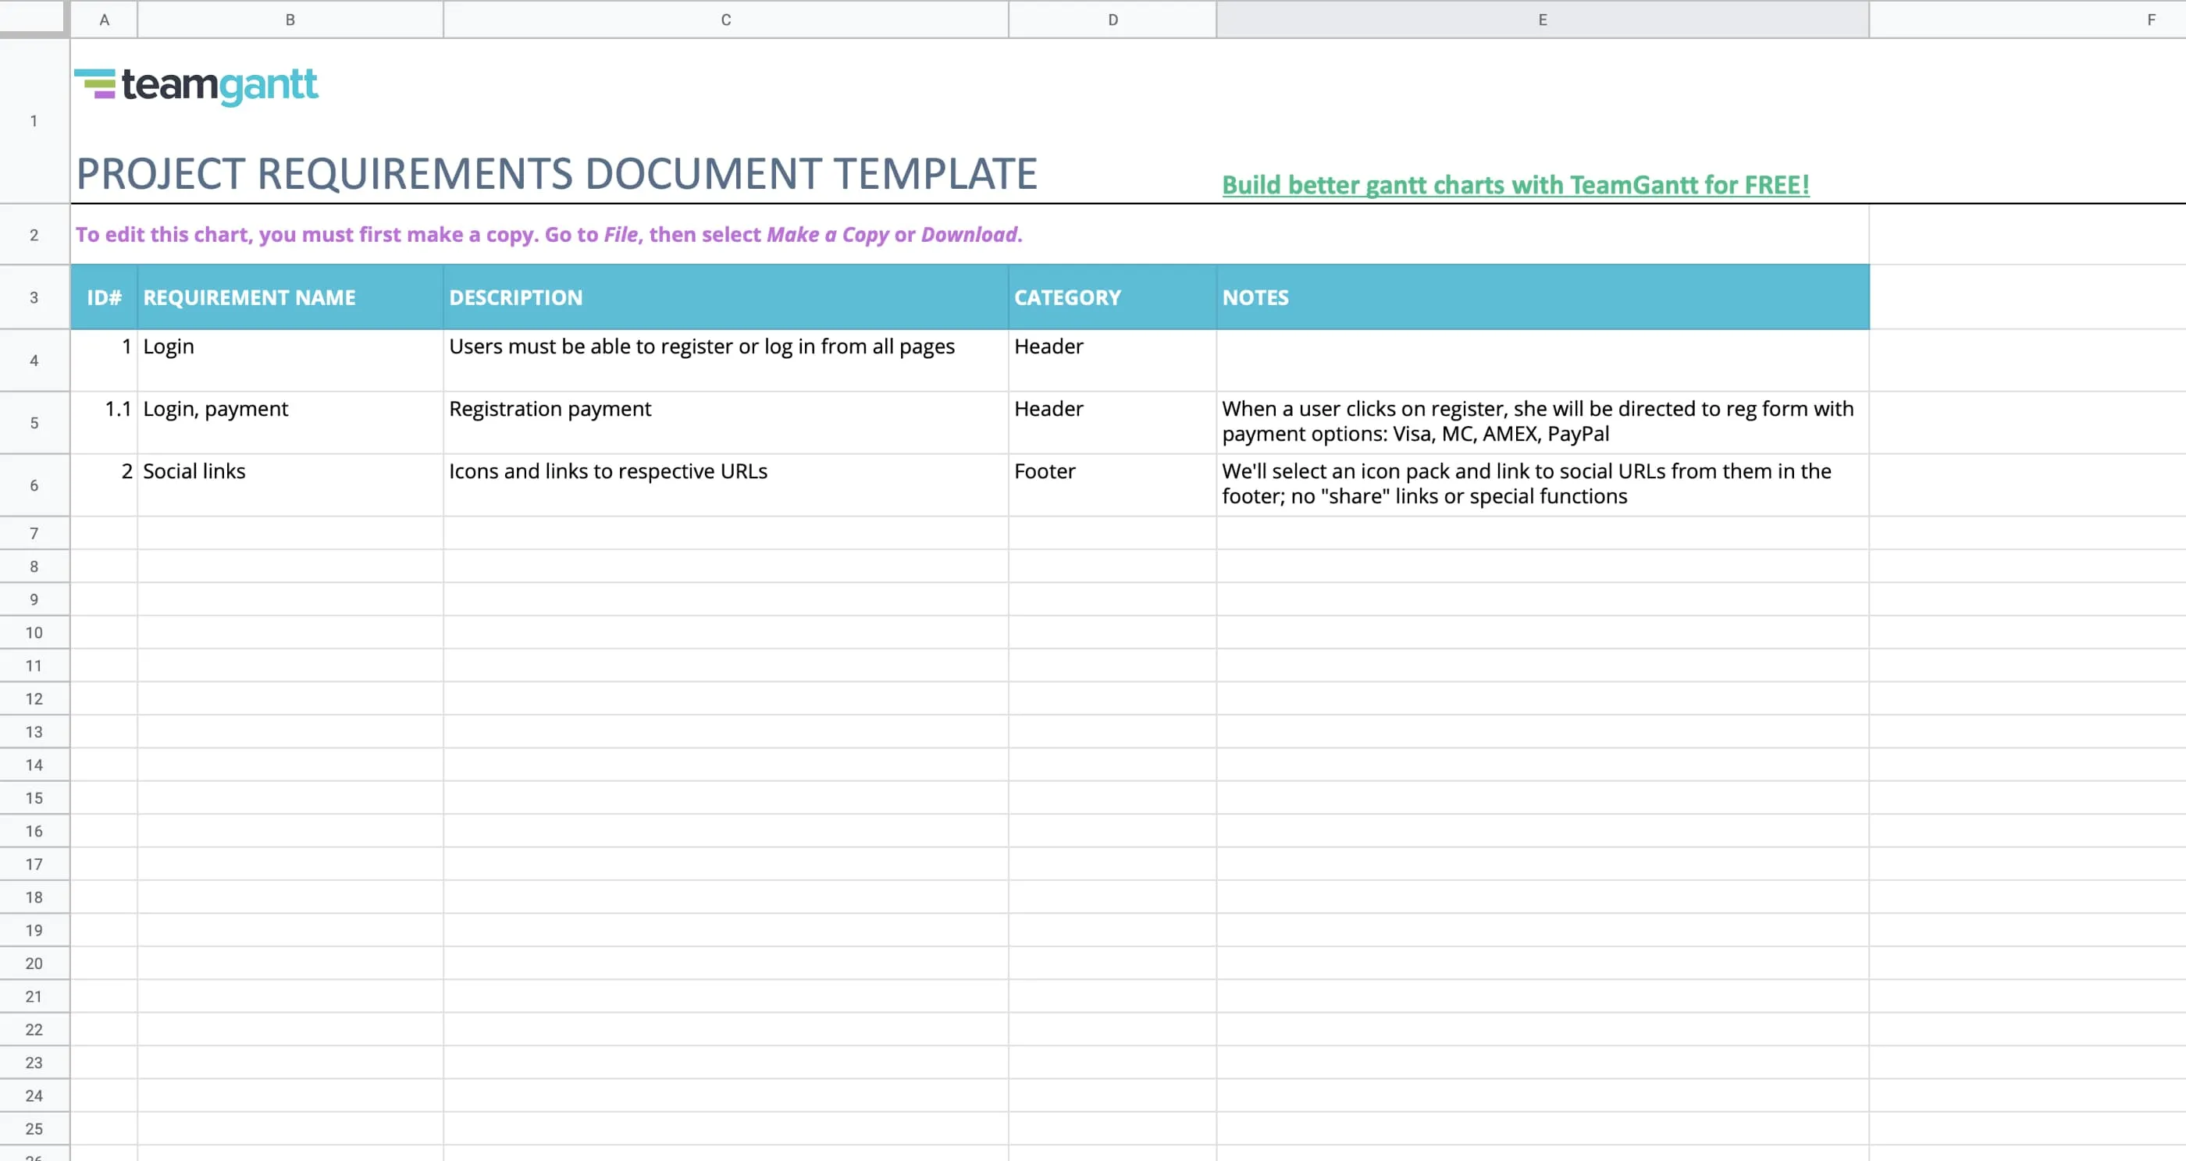
Task: Click the CATEGORY header cell
Action: click(x=1112, y=298)
